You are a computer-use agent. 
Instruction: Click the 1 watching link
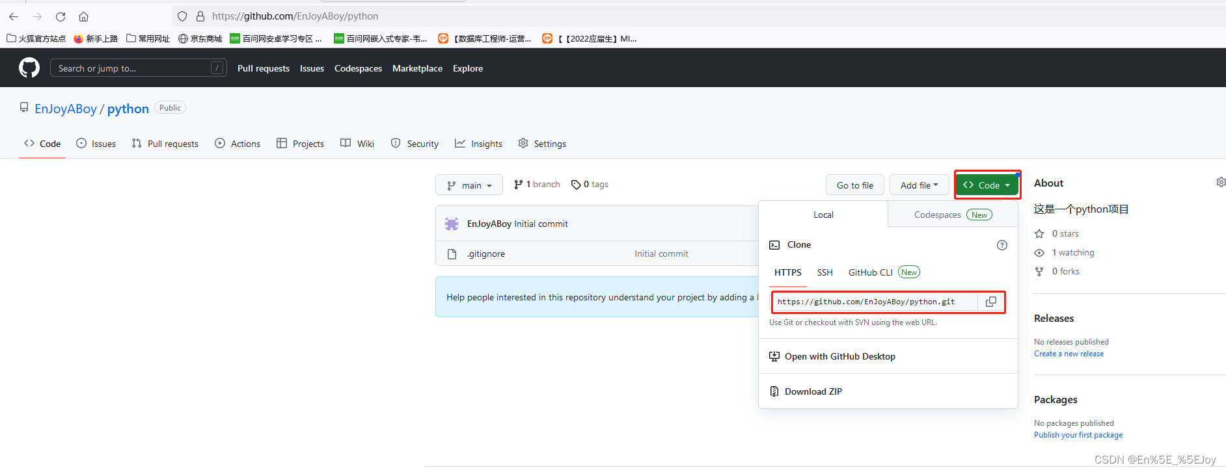(x=1073, y=252)
